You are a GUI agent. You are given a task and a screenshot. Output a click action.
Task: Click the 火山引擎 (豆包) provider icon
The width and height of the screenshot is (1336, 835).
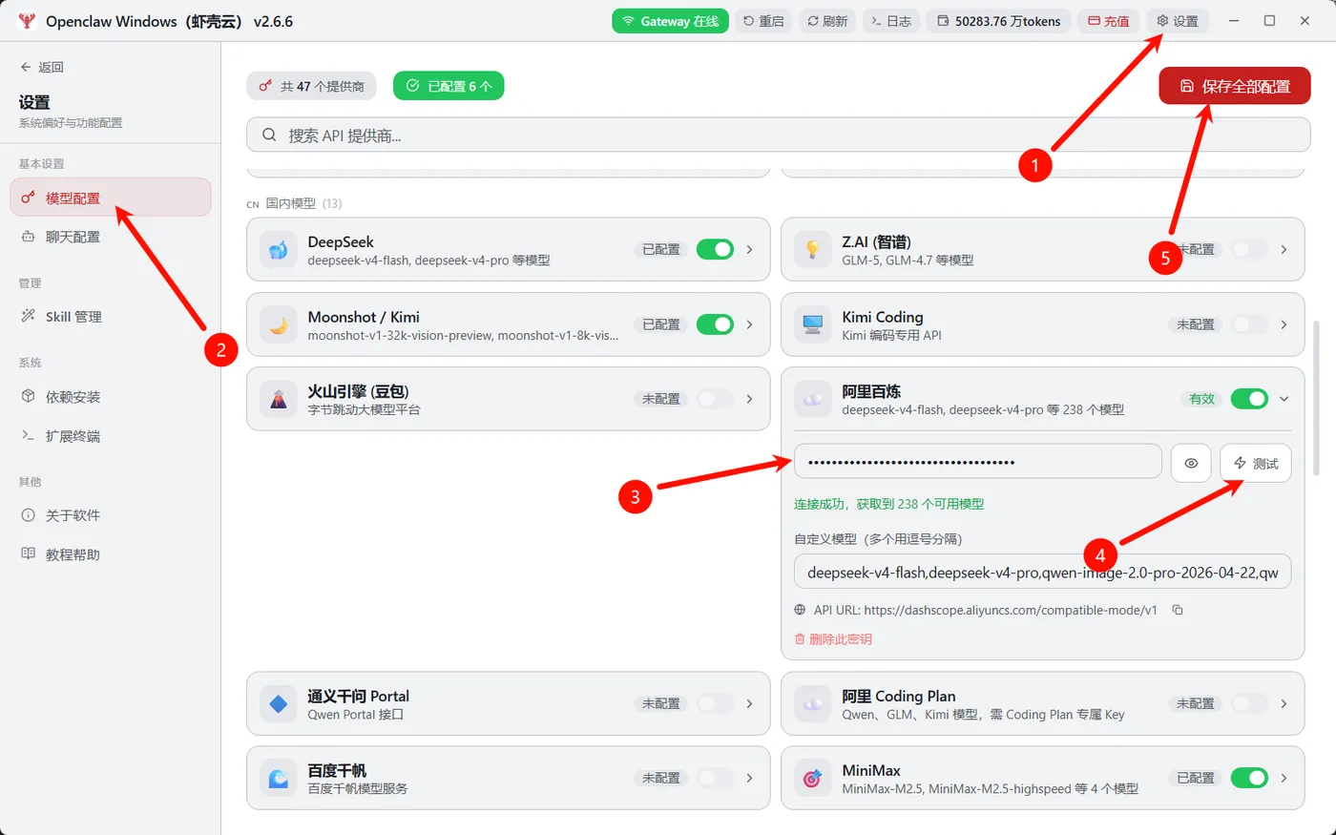pos(279,400)
